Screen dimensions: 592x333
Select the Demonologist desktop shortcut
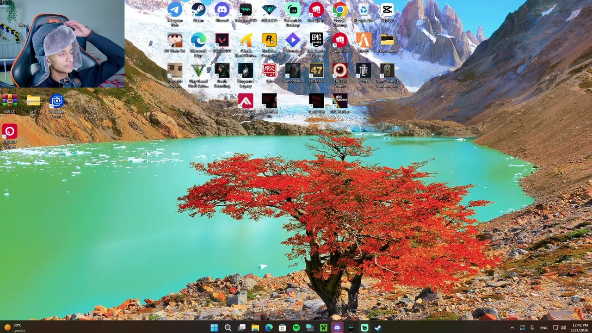click(x=293, y=73)
